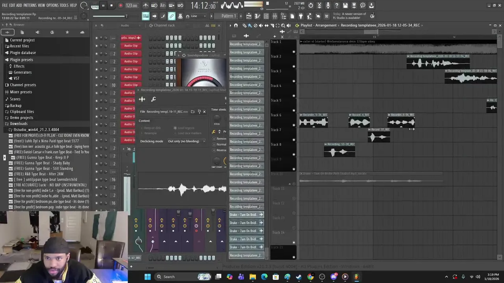Open the playlist view icon in toolbar
This screenshot has height=283, width=504.
click(x=249, y=16)
